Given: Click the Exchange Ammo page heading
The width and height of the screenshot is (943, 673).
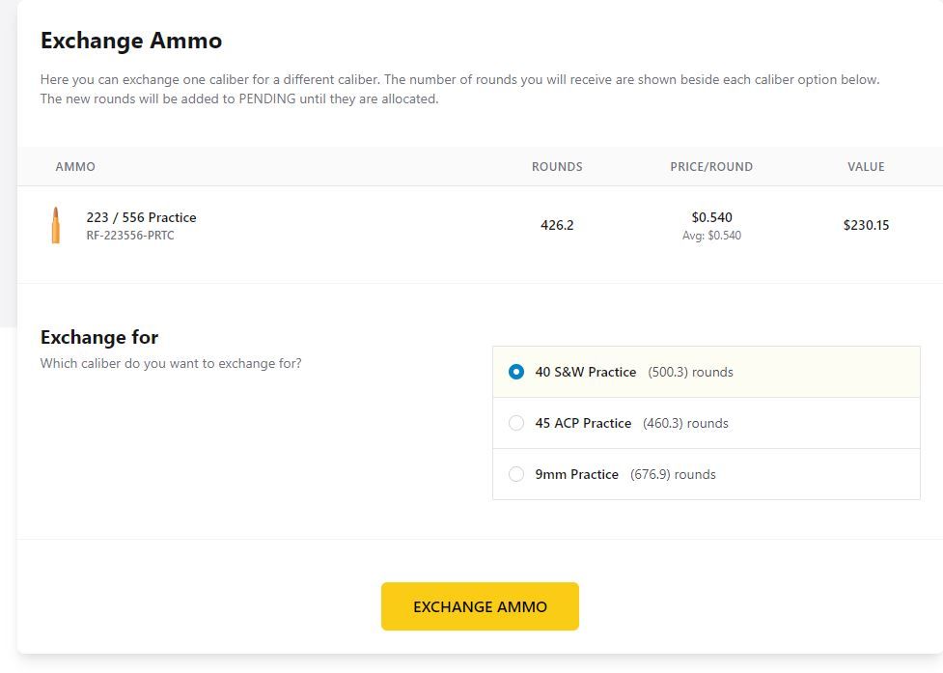Looking at the screenshot, I should pyautogui.click(x=131, y=41).
